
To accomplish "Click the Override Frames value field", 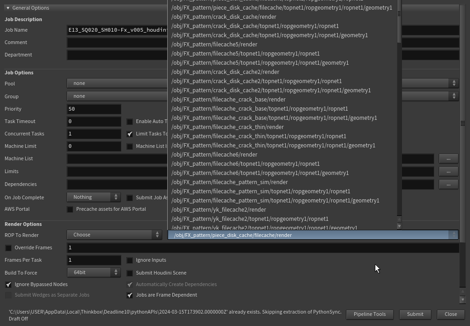I will pos(263,248).
